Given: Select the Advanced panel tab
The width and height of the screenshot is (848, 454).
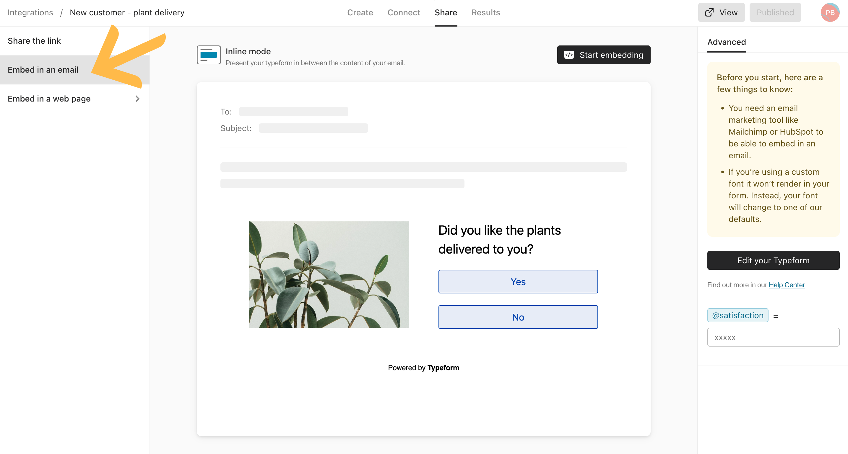Looking at the screenshot, I should coord(726,42).
